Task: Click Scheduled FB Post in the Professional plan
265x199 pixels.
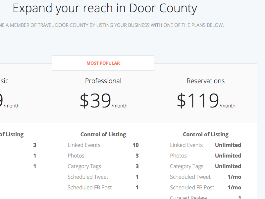Action: (90, 187)
